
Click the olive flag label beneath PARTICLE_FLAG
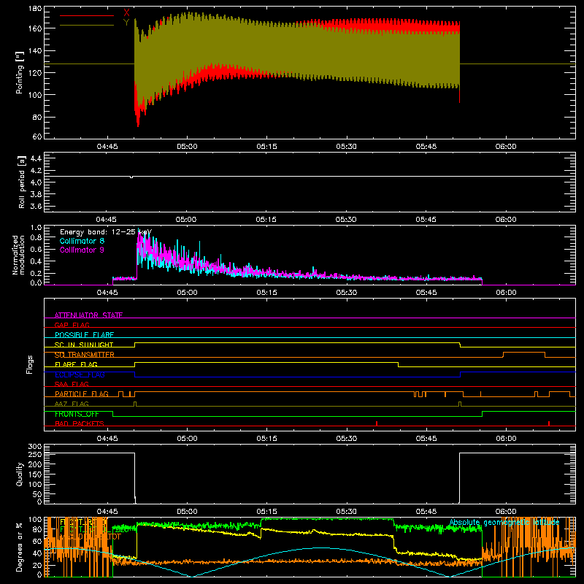click(72, 404)
